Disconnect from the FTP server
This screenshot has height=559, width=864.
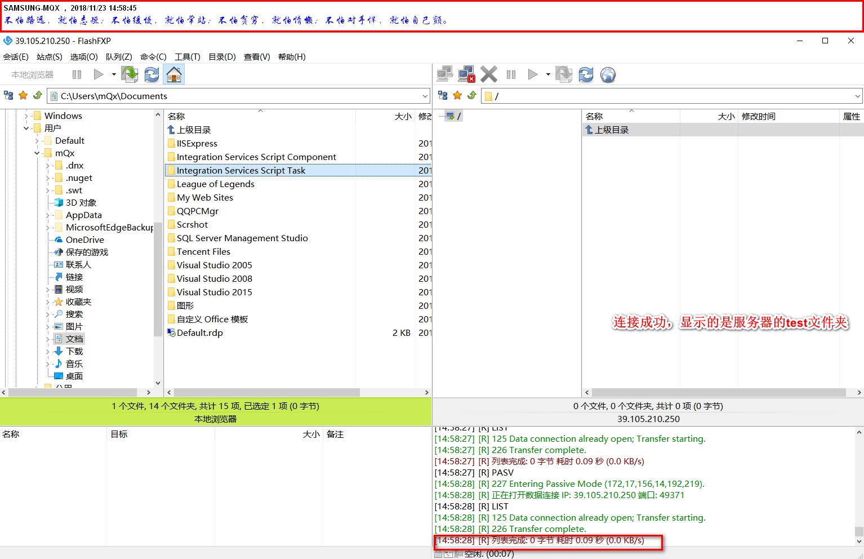point(466,74)
